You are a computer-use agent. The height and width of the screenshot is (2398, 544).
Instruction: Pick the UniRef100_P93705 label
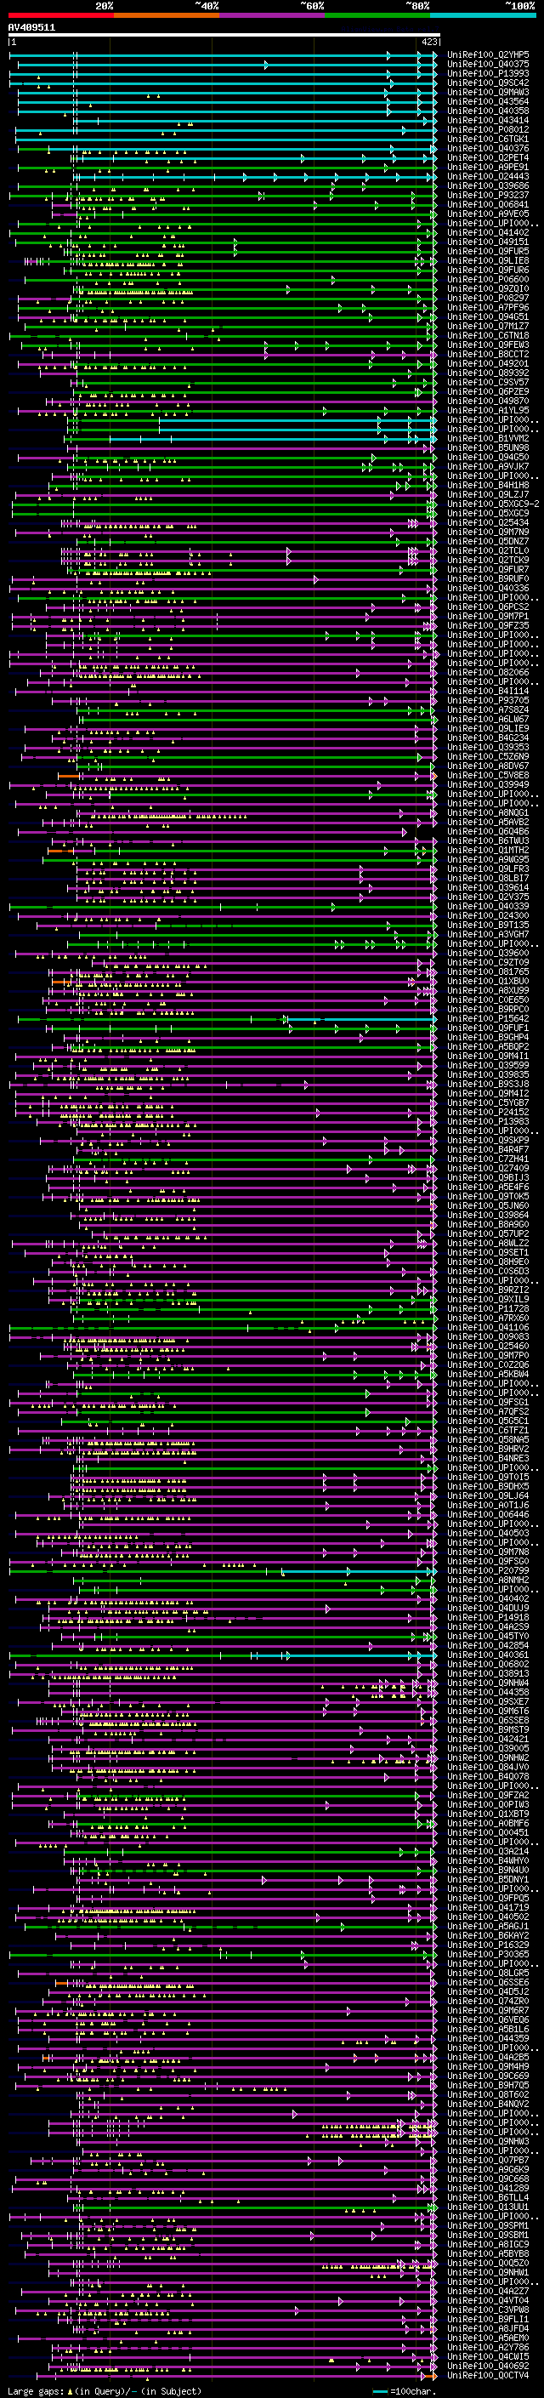pyautogui.click(x=488, y=701)
